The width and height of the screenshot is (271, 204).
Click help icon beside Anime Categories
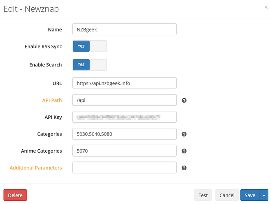(184, 151)
